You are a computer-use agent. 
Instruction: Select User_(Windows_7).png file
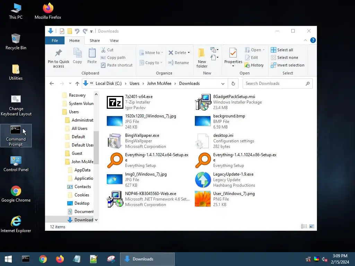click(236, 199)
